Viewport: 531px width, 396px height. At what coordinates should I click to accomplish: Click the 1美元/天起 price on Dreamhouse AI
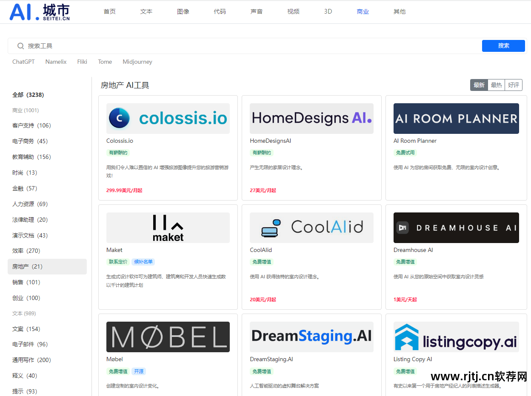coord(405,300)
